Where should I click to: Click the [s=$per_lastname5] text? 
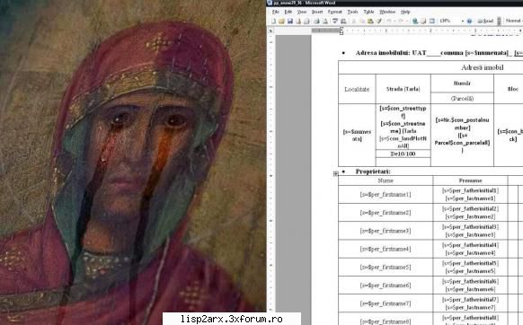470,271
